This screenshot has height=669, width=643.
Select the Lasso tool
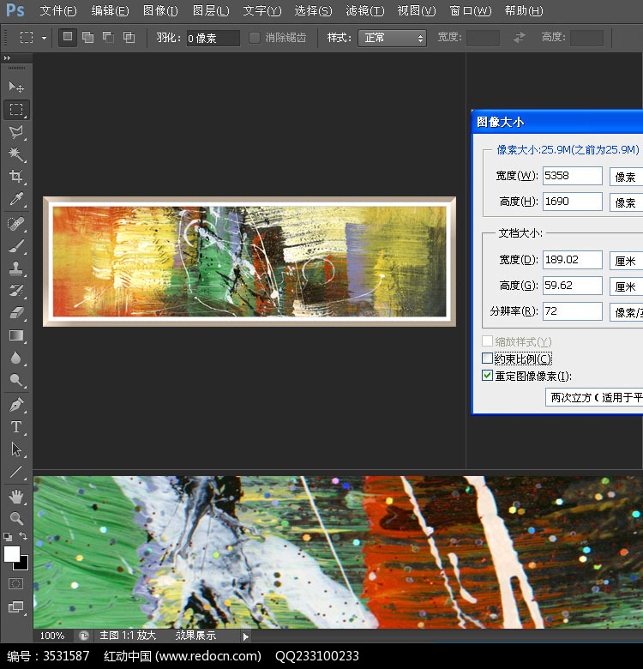(16, 132)
